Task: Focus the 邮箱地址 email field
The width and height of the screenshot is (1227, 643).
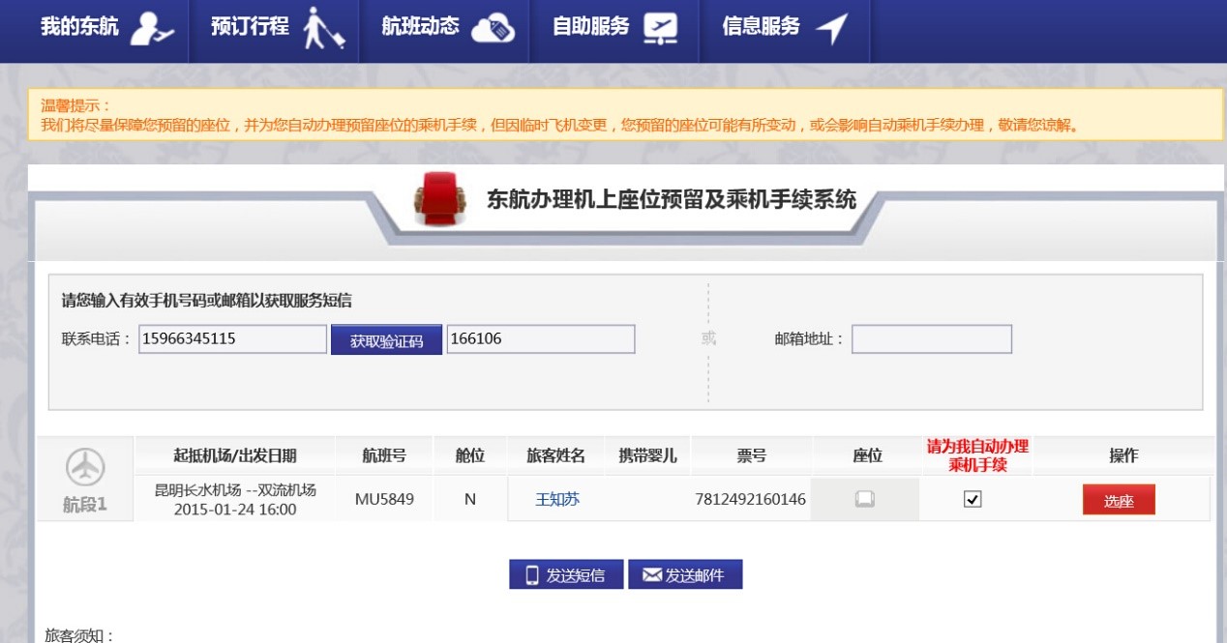Action: coord(932,339)
